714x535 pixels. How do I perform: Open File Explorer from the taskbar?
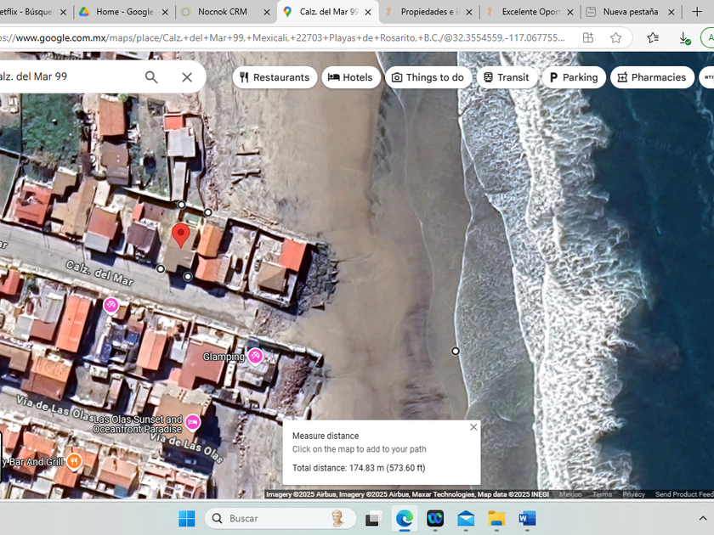click(496, 518)
